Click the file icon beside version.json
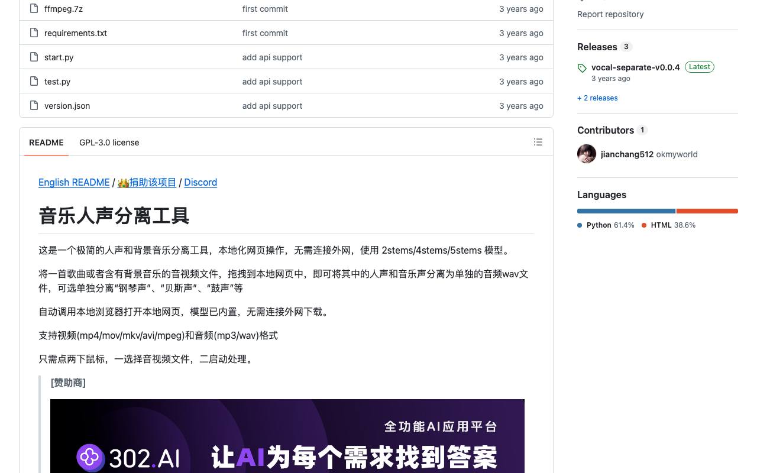The width and height of the screenshot is (757, 473). pos(34,106)
